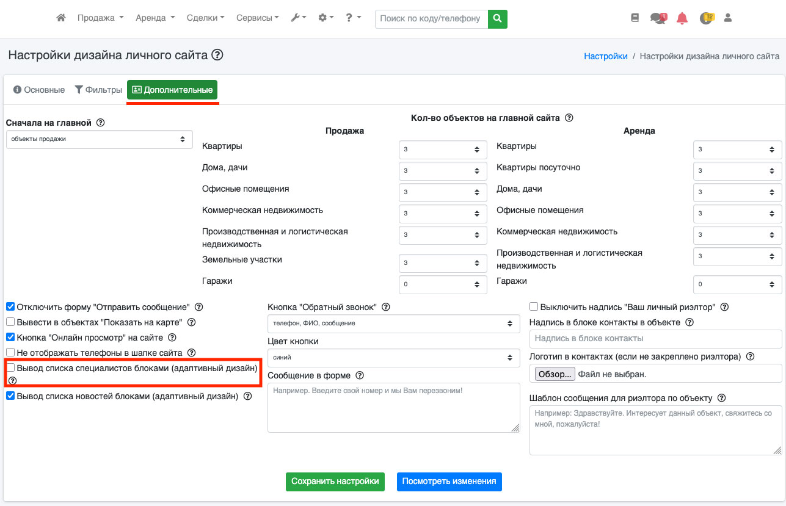The image size is (786, 506).
Task: Open the wrench tools menu
Action: [298, 18]
